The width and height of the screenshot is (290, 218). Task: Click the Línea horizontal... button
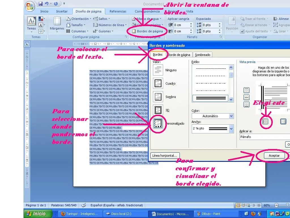click(x=165, y=156)
